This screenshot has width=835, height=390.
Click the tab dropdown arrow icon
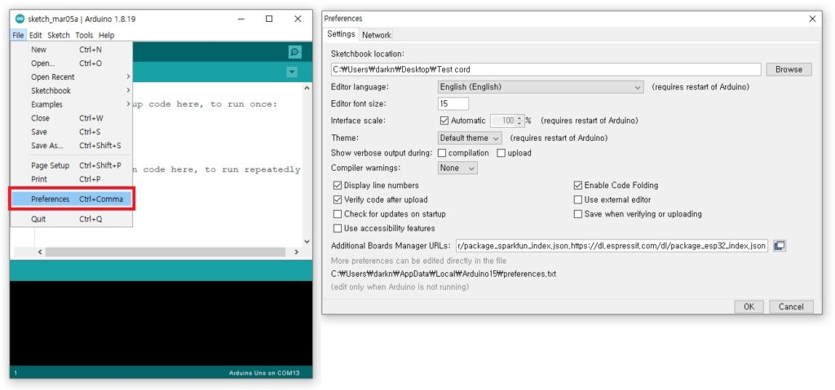292,72
